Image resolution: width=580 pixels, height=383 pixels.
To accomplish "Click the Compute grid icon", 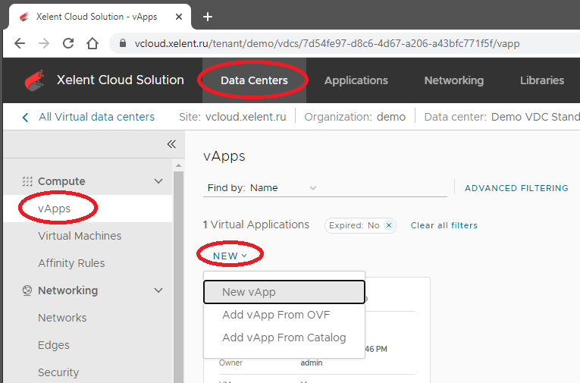I will [27, 181].
